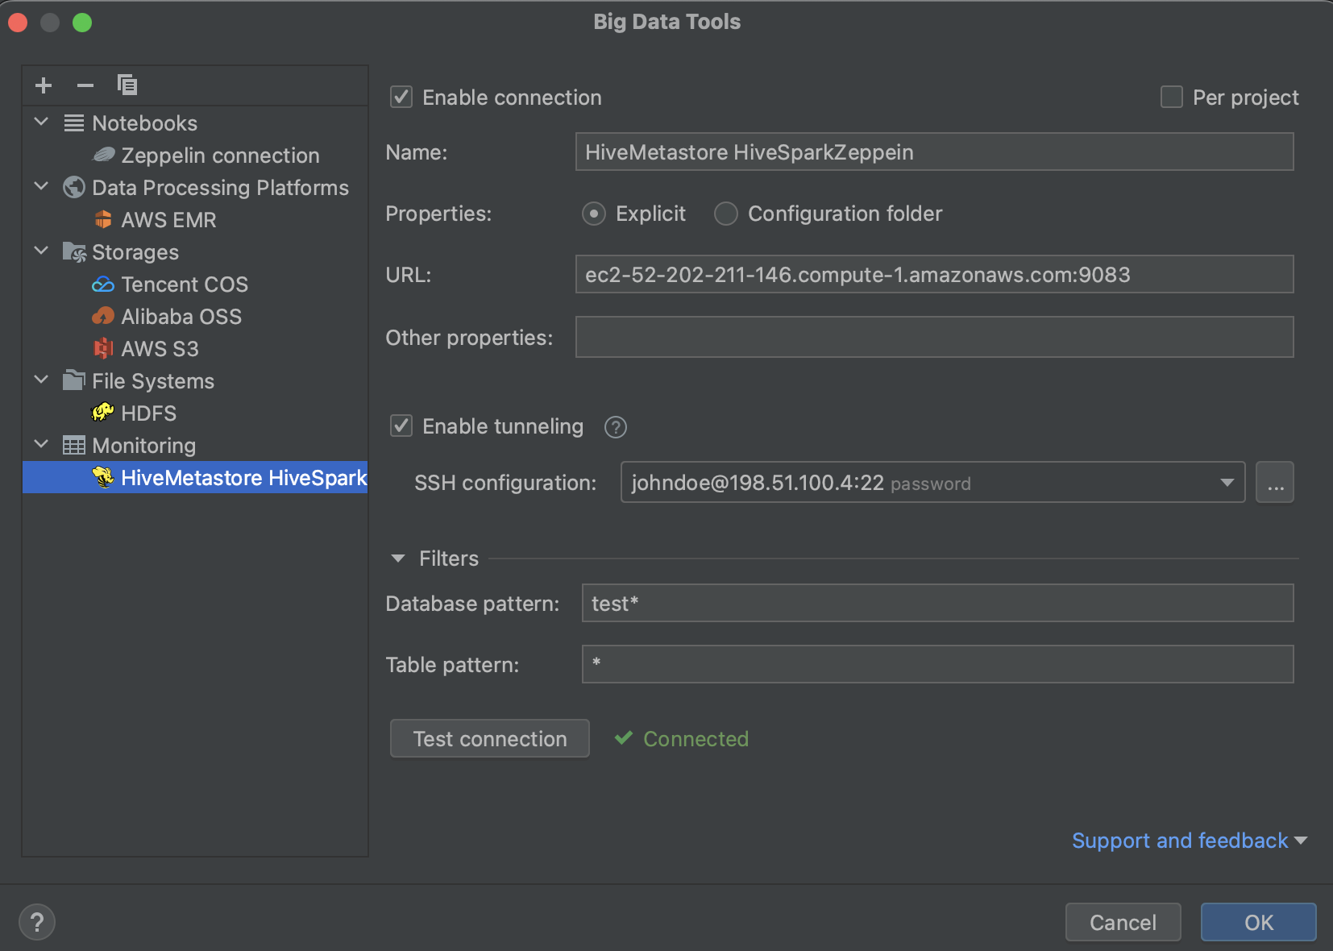
Task: Click the Database pattern field
Action: coord(938,603)
